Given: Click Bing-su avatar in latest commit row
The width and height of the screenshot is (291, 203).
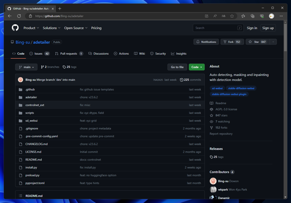Looking at the screenshot, I should (20, 80).
